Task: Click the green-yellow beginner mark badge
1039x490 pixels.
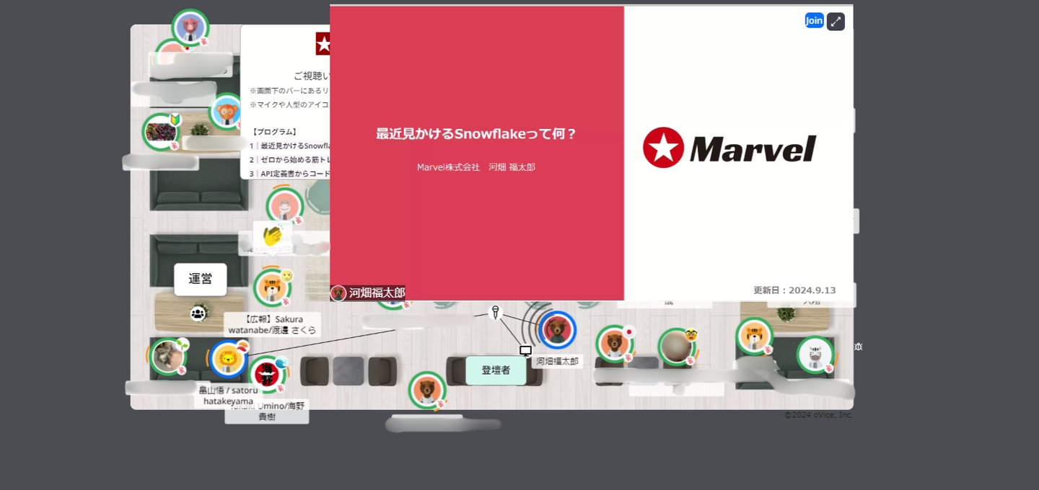Action: [175, 120]
